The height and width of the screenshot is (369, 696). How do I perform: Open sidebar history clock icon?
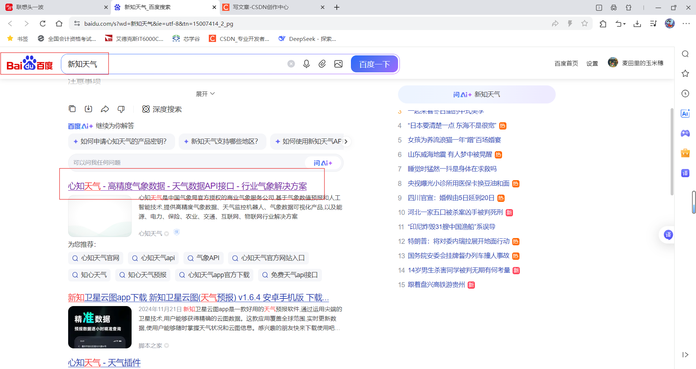(685, 93)
